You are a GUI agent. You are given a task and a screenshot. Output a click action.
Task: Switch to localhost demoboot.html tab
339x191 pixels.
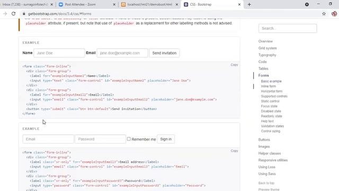pyautogui.click(x=149, y=4)
